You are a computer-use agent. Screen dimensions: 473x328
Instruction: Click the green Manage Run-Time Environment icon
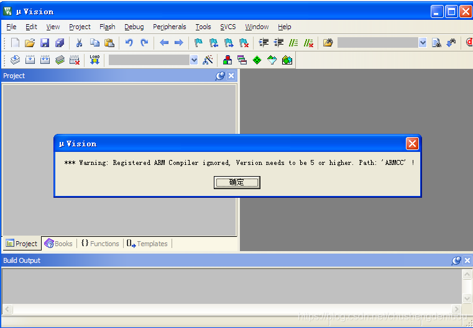click(x=257, y=60)
